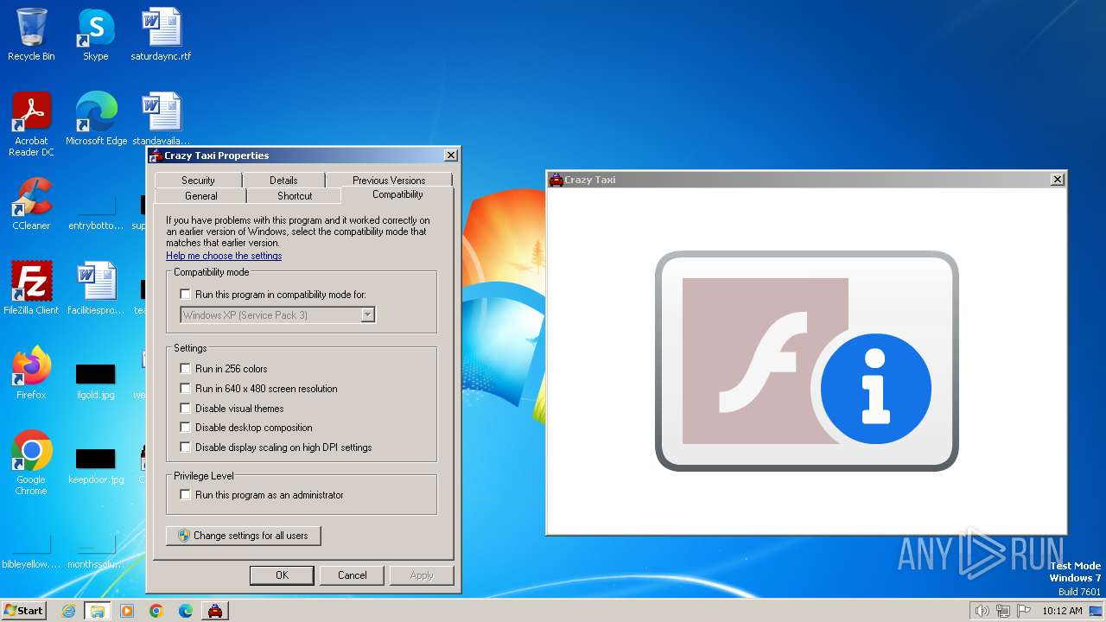Check Run in 256 colors
The width and height of the screenshot is (1106, 622).
[185, 369]
